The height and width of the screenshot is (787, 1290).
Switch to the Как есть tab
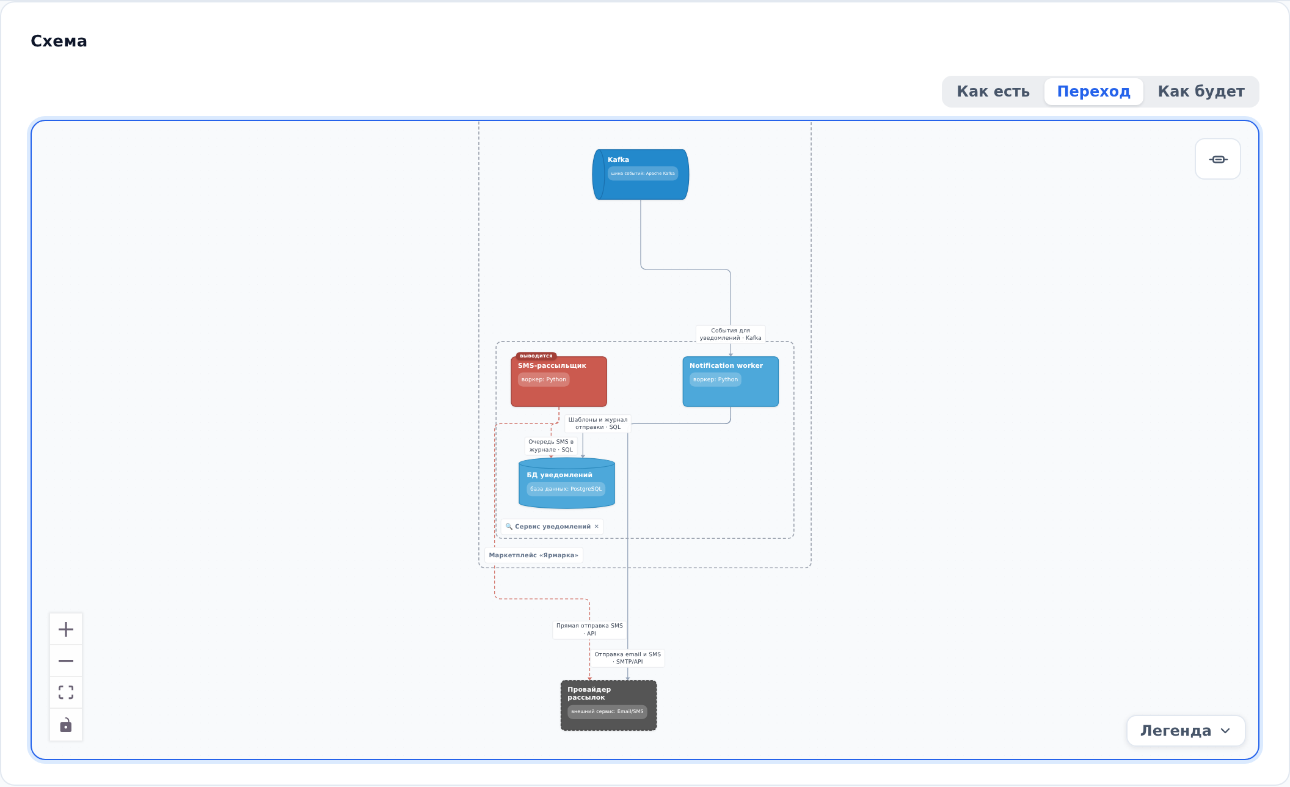tap(993, 92)
